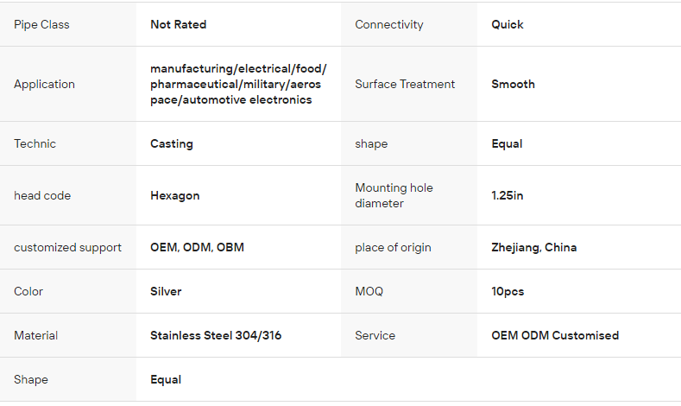Select the "Quick" connectivity value
The height and width of the screenshot is (406, 681).
coord(508,24)
